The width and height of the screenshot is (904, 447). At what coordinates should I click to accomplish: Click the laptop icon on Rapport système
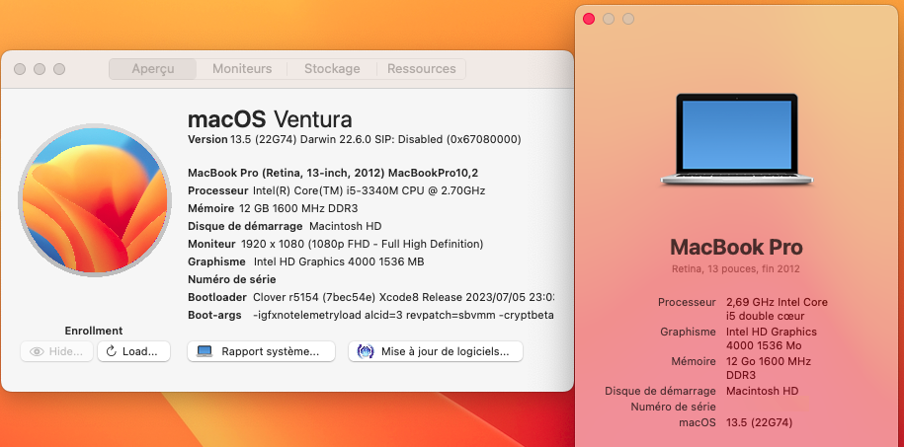(205, 351)
